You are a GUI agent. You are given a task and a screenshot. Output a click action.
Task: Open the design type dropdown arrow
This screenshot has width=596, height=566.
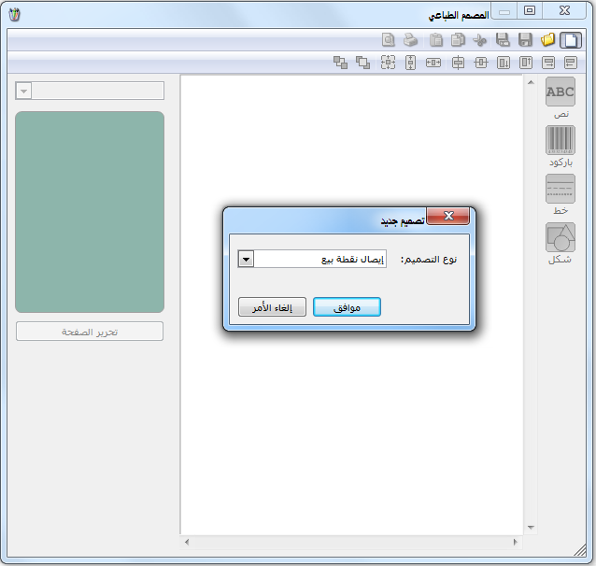[246, 260]
